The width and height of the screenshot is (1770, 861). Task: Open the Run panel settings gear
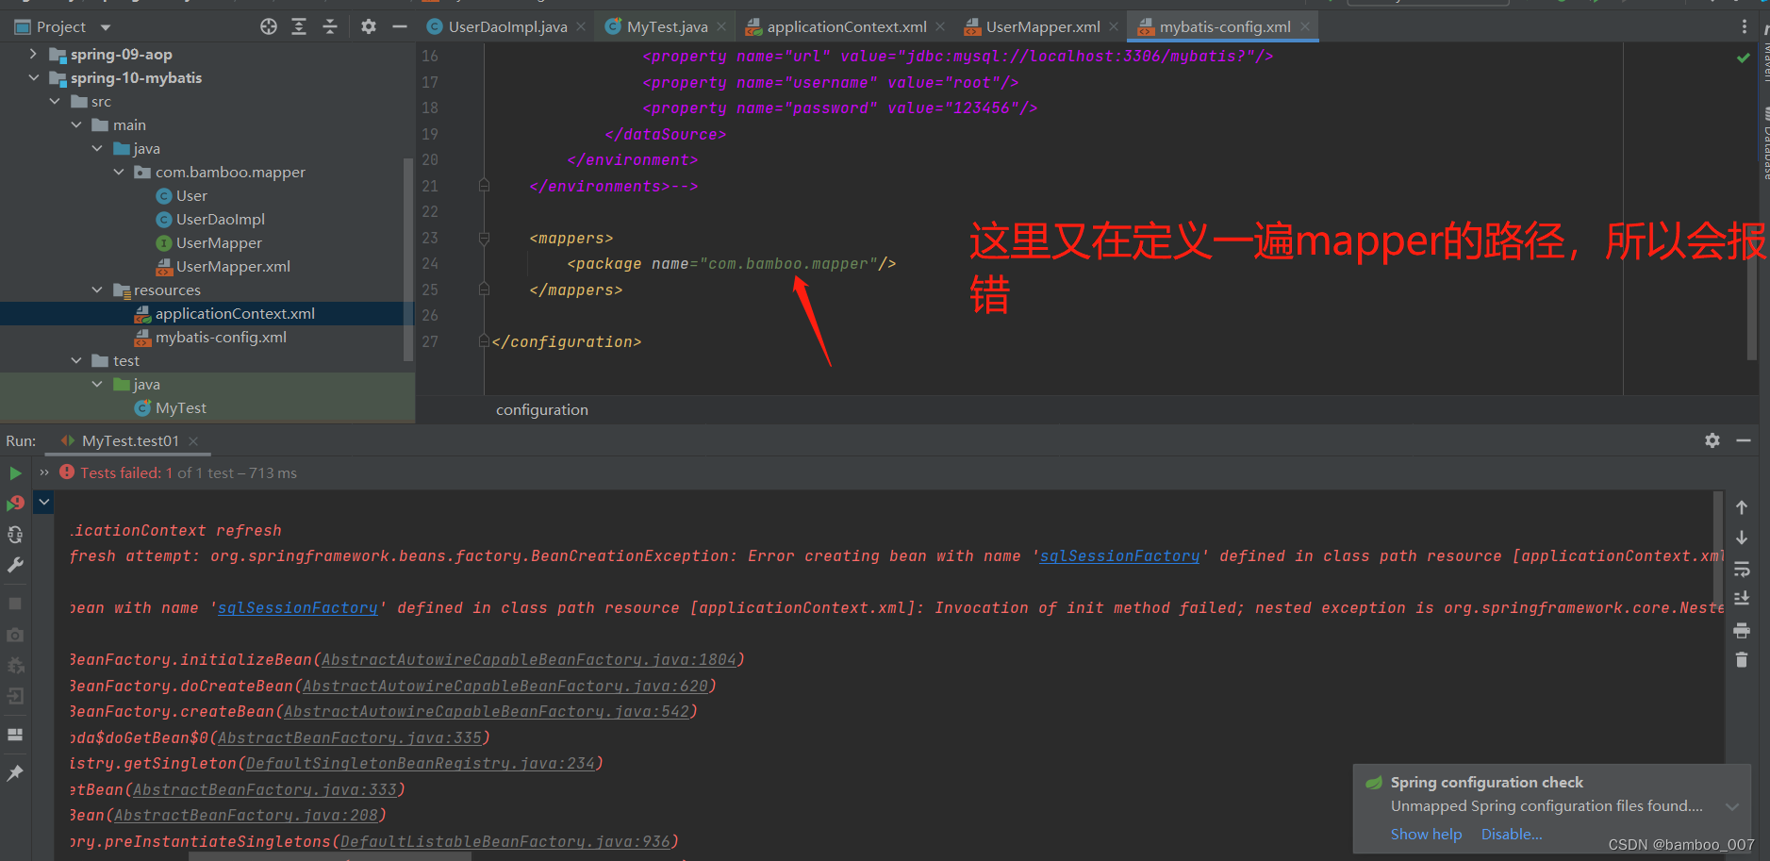tap(1712, 440)
